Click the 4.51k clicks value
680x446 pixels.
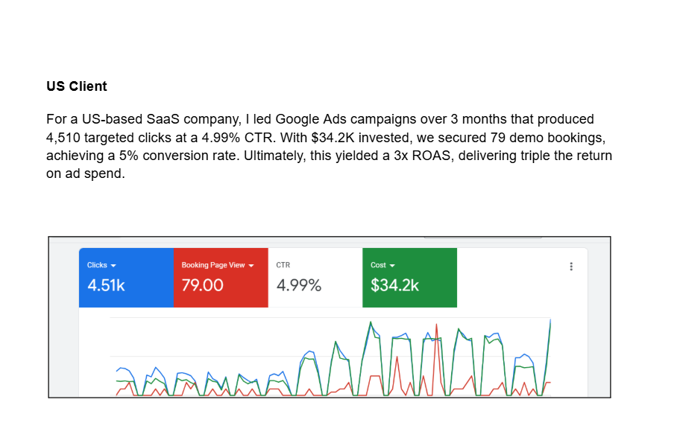tap(106, 285)
